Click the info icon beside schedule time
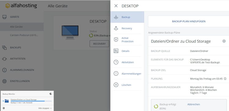 [x=225, y=79]
